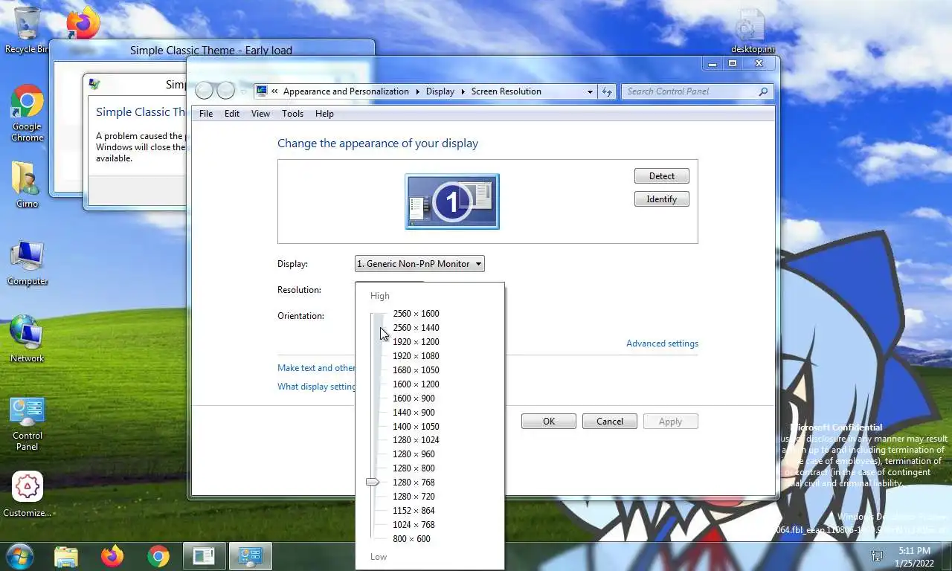Click the 2560 × 1440 resolution label
This screenshot has width=952, height=571.
416,328
